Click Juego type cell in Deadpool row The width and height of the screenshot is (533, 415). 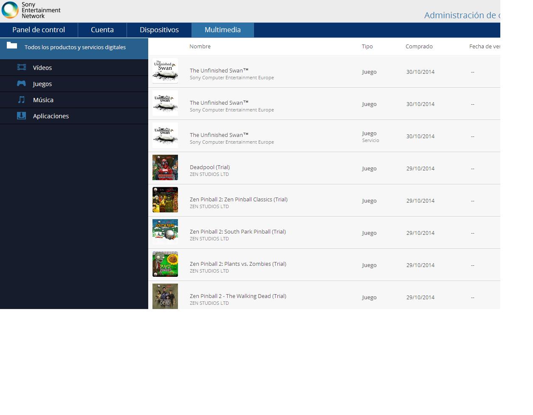[x=369, y=168]
